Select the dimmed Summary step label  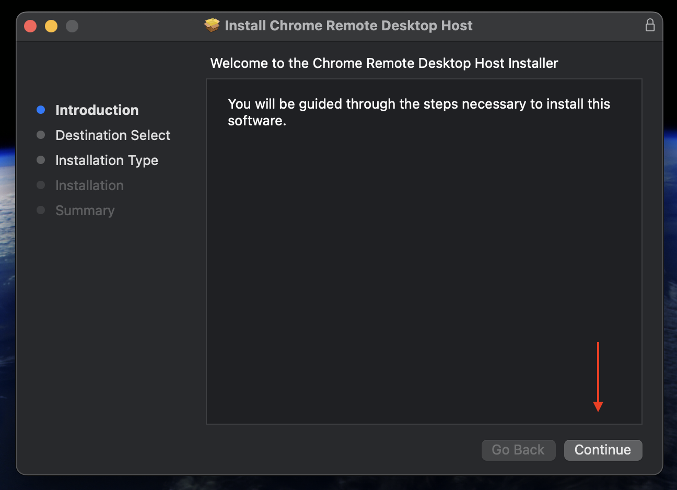(x=85, y=211)
